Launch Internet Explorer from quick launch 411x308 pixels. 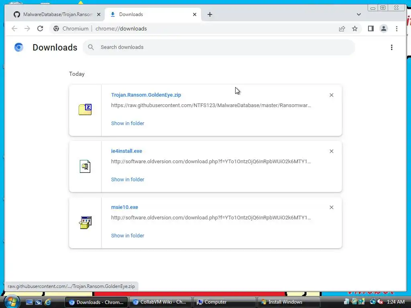(x=48, y=302)
